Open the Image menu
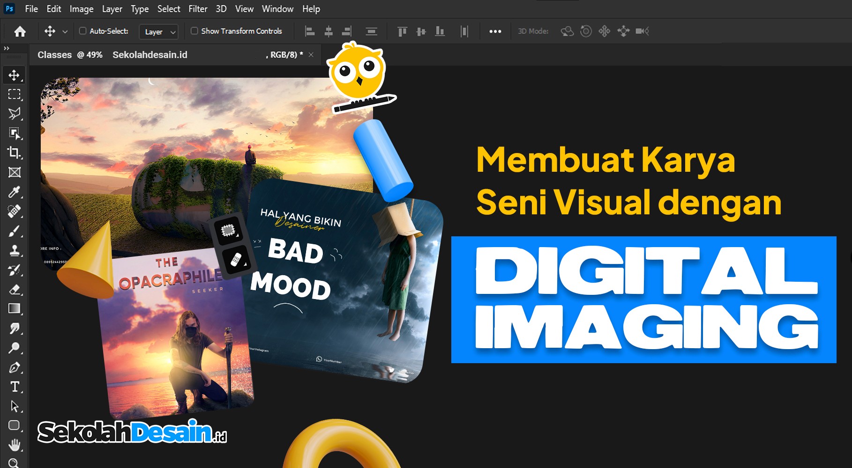This screenshot has width=852, height=468. 82,9
